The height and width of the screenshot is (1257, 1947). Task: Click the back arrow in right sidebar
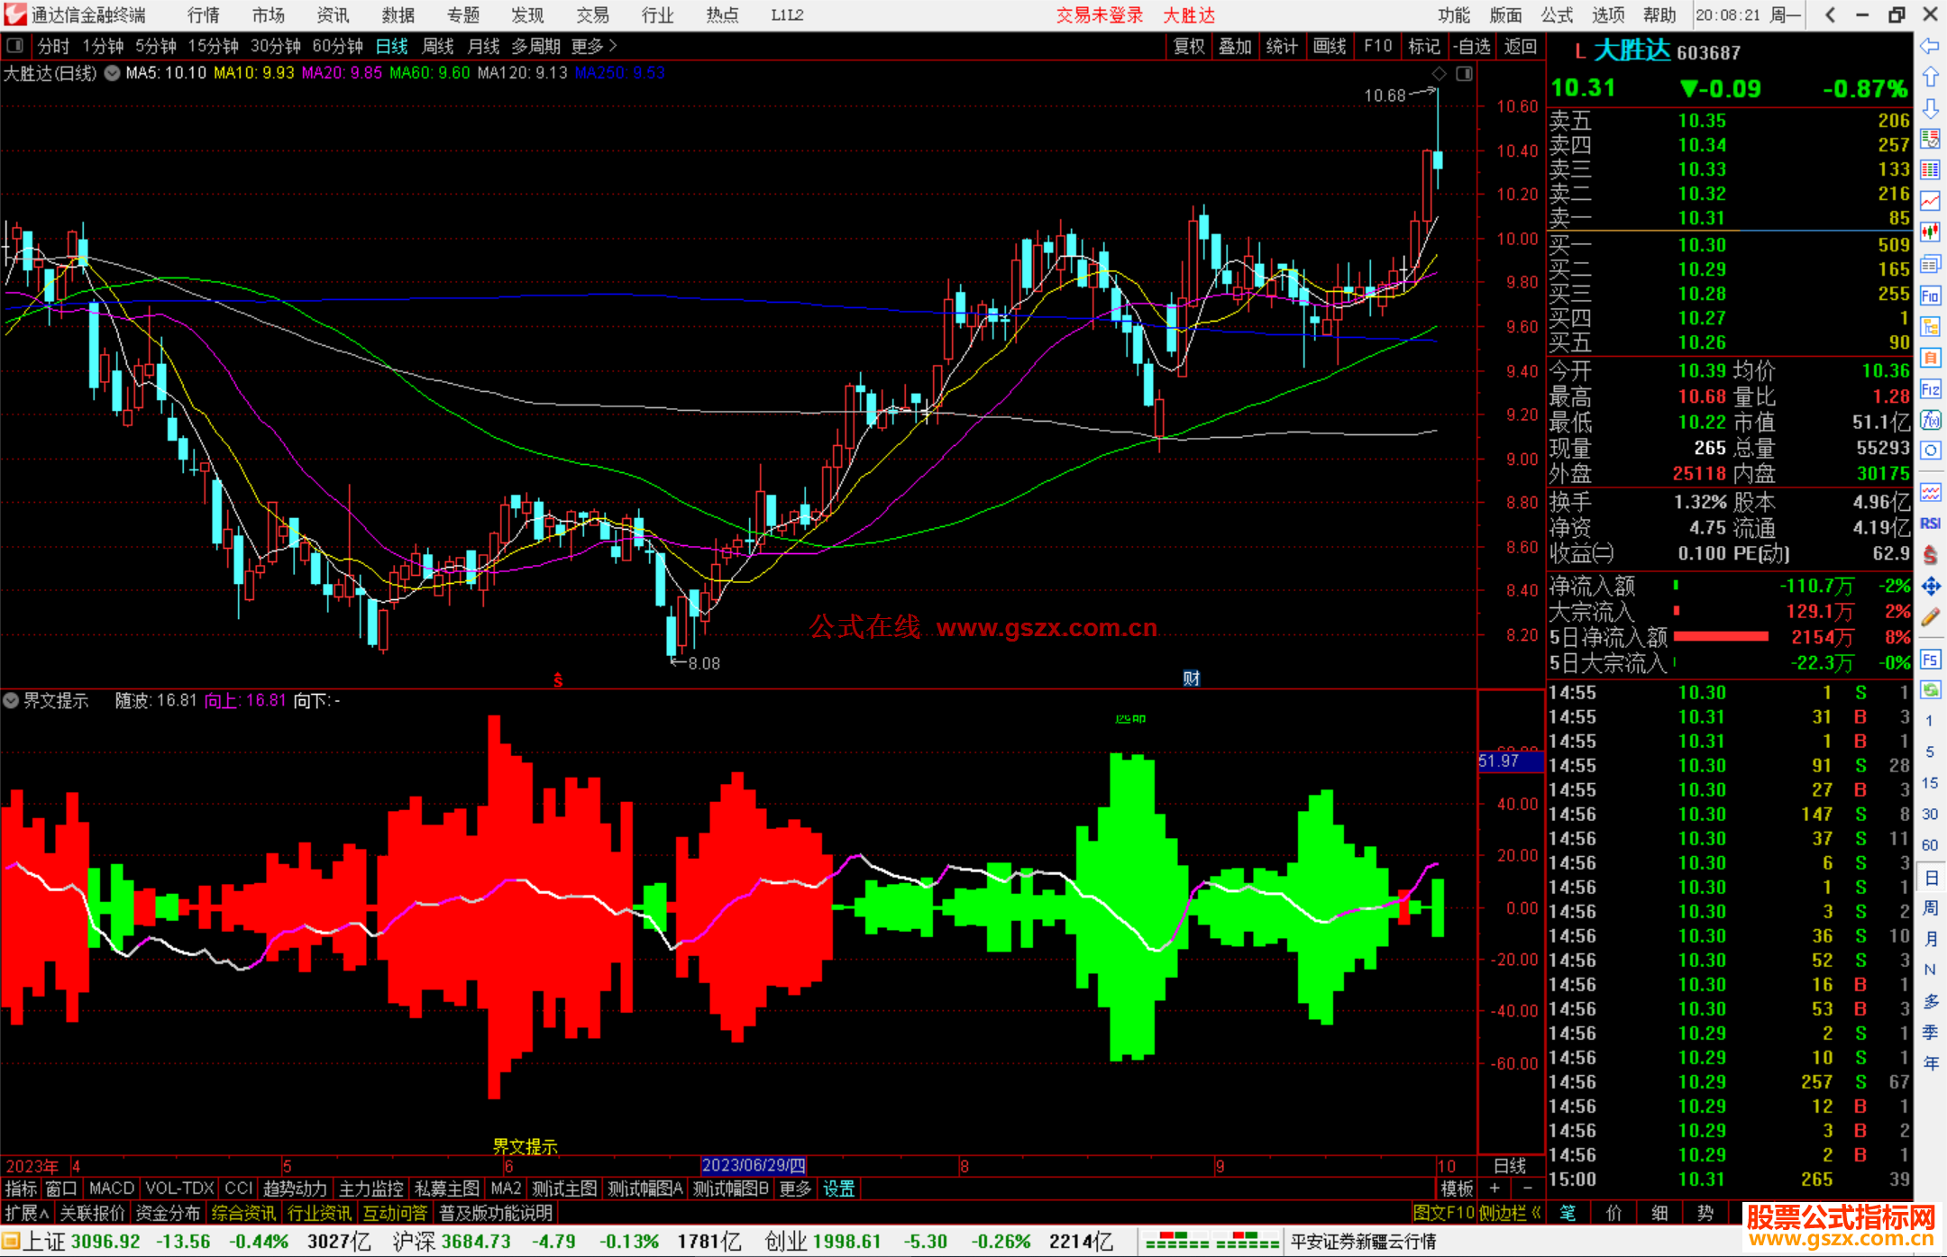(1930, 46)
